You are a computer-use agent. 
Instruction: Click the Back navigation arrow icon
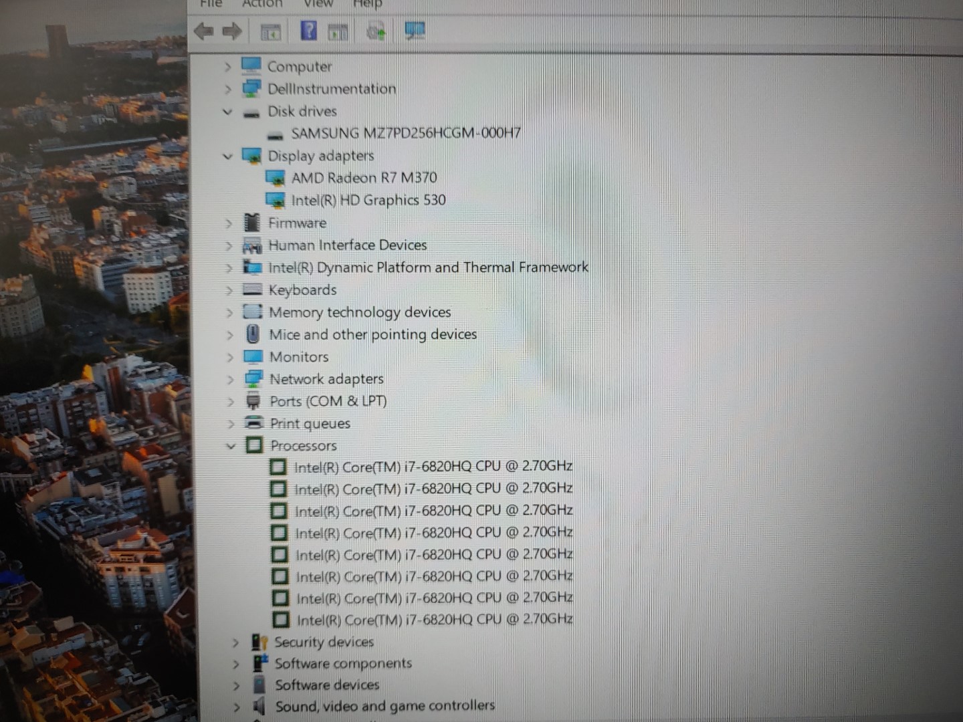(204, 31)
